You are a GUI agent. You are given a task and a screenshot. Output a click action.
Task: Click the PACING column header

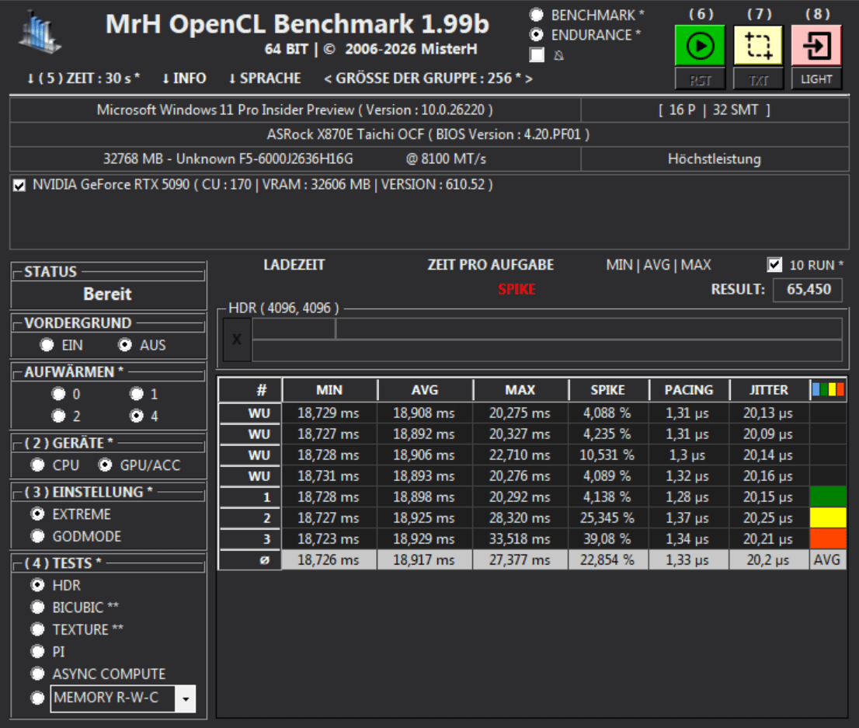689,390
